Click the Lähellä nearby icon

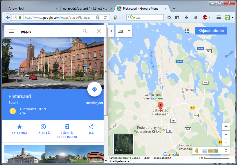point(43,127)
